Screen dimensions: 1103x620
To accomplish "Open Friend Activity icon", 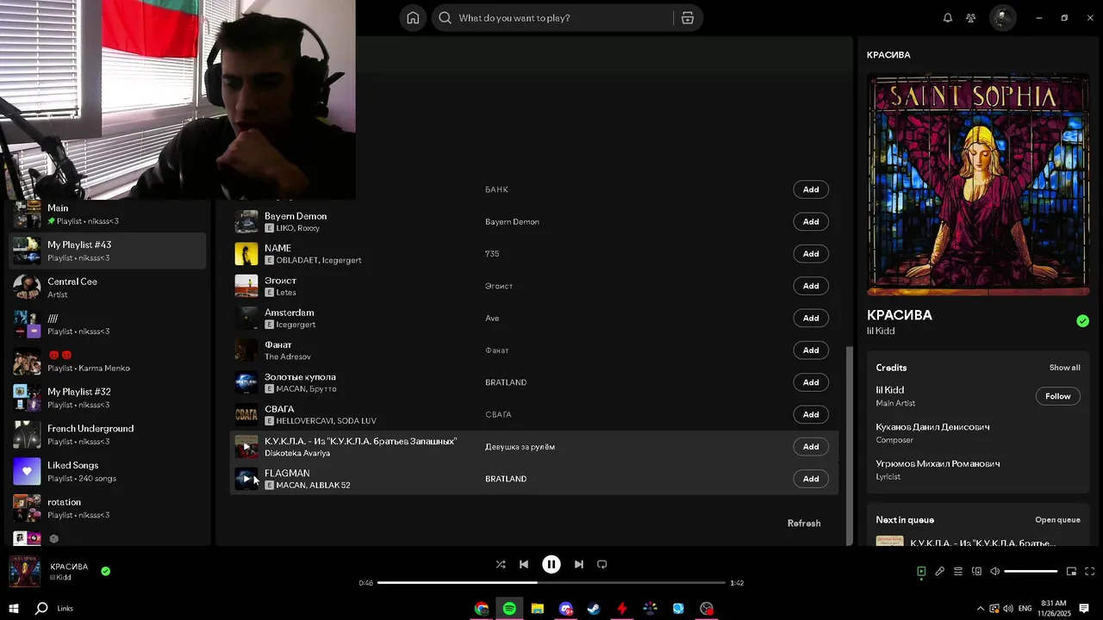I will point(971,18).
